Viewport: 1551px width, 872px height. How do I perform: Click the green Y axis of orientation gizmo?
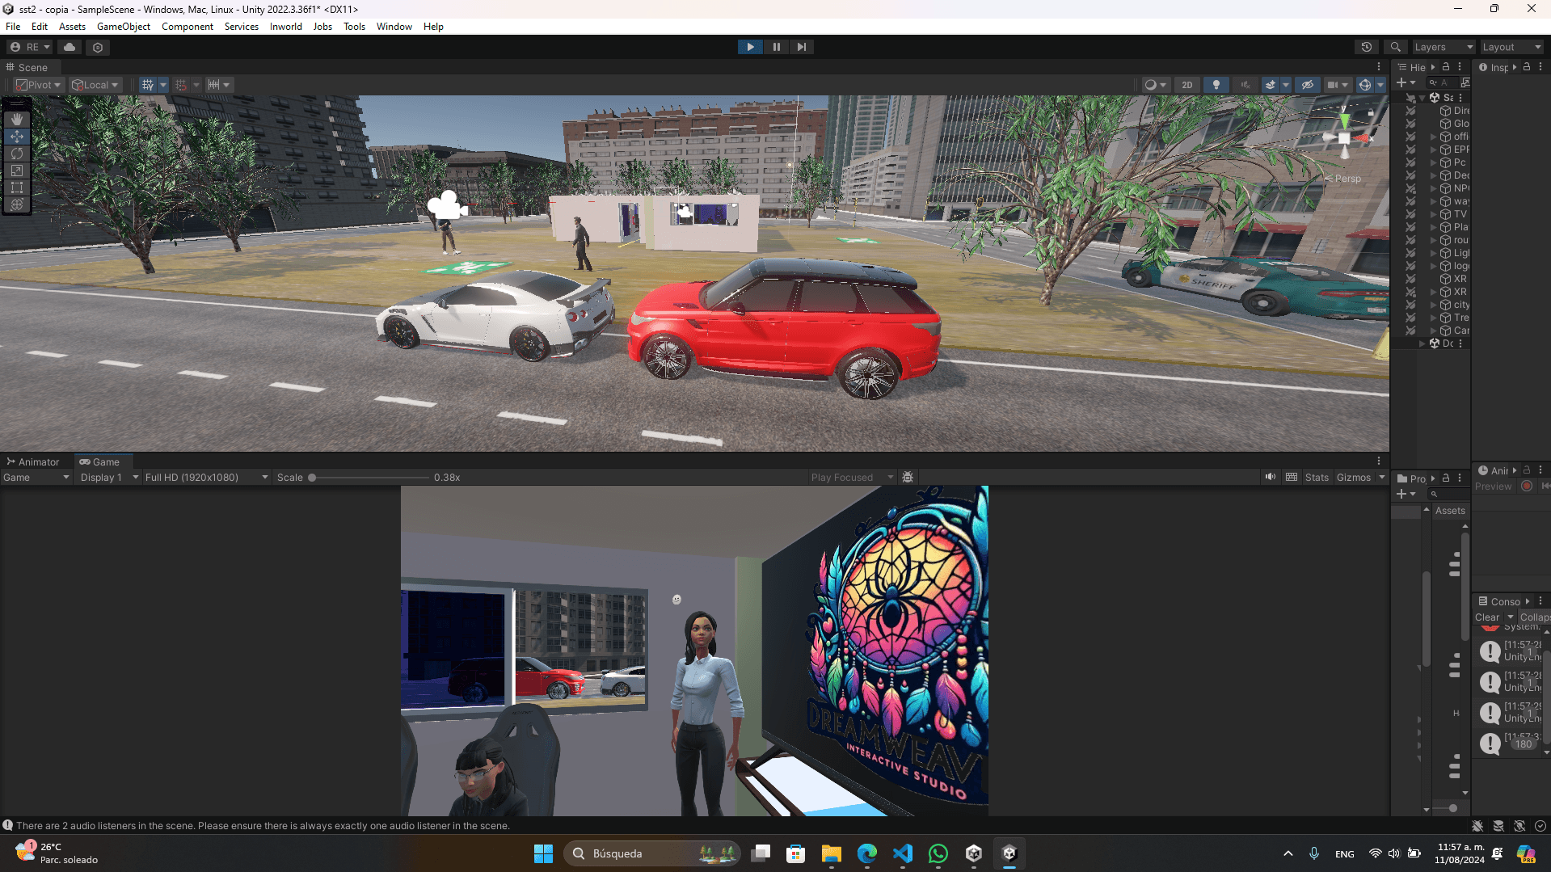(1344, 120)
